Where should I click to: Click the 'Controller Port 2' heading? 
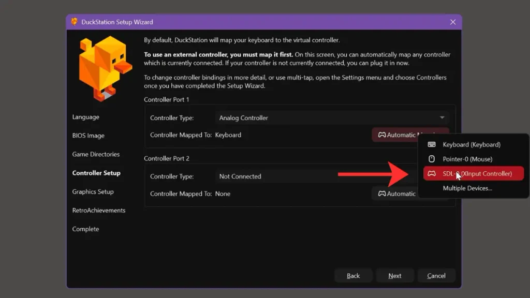pos(166,158)
